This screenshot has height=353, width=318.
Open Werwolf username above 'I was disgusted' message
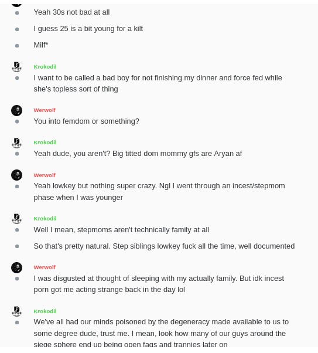pos(45,267)
